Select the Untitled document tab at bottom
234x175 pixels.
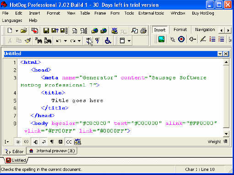16,160
